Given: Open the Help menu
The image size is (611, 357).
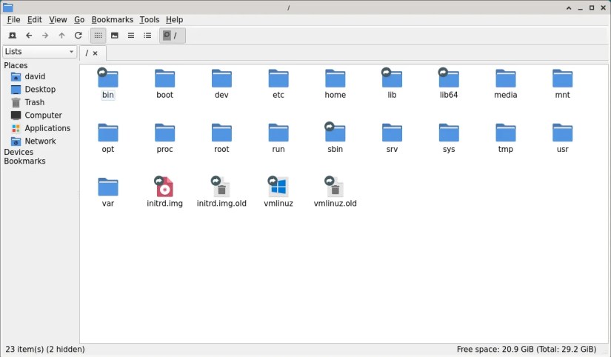Looking at the screenshot, I should (x=174, y=19).
